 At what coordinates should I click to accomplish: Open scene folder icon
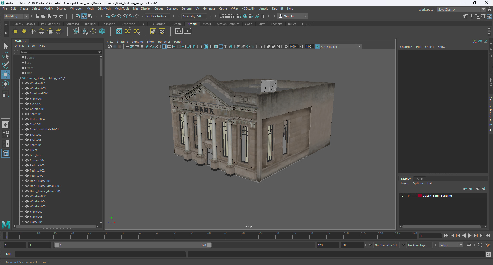click(x=43, y=16)
